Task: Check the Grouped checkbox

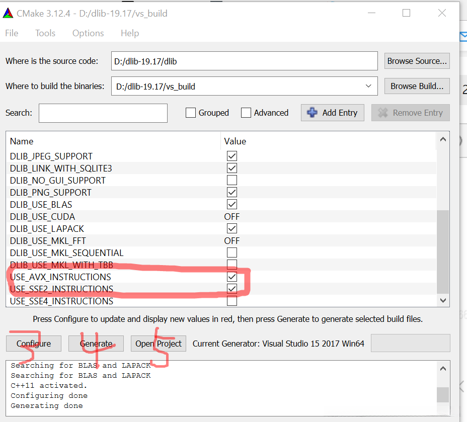Action: tap(191, 113)
